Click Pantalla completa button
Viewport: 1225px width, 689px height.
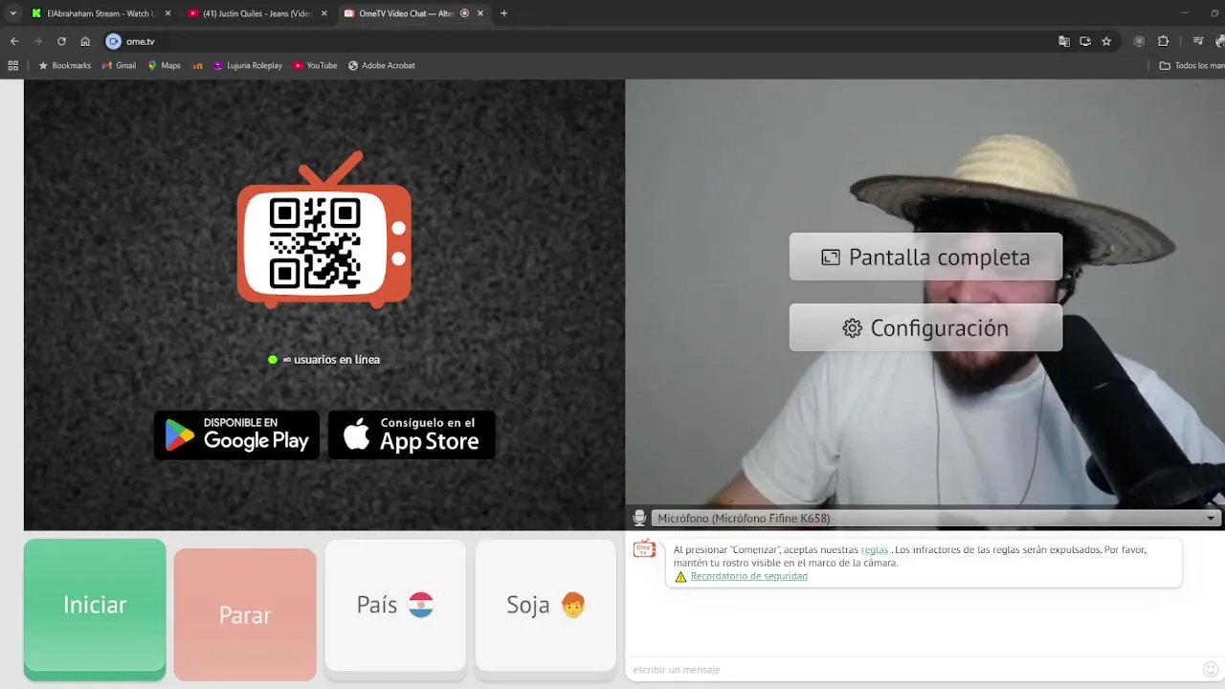click(925, 256)
